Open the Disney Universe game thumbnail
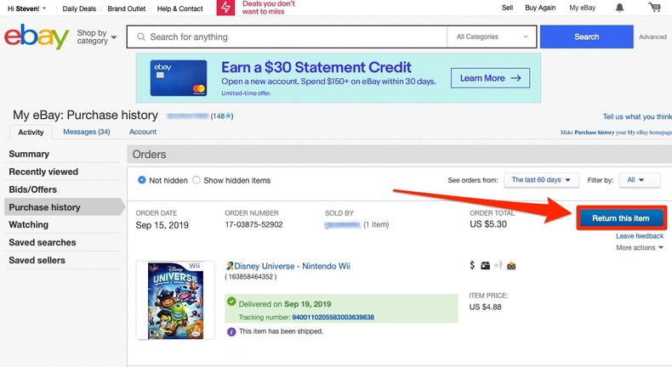The width and height of the screenshot is (672, 367). pos(175,299)
